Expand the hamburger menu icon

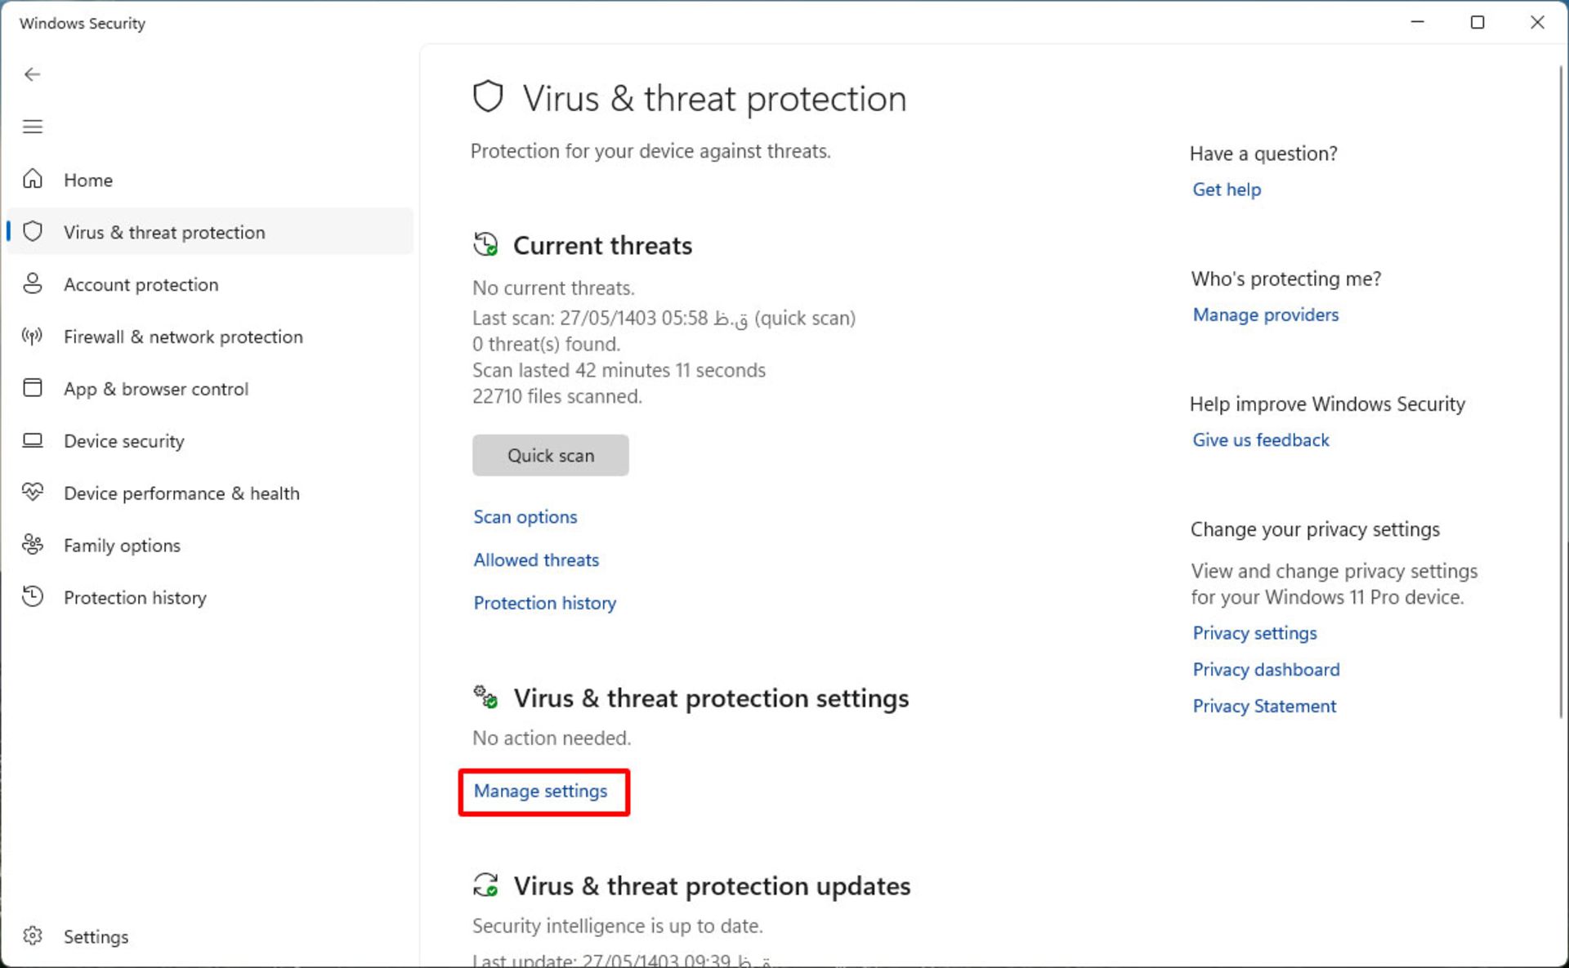coord(33,127)
